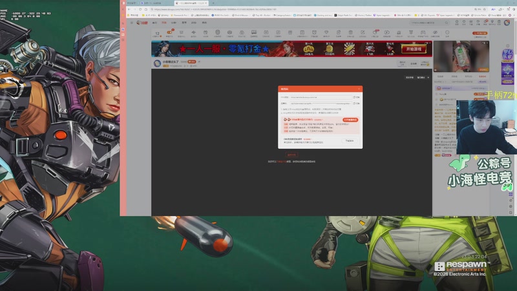Click the pulse waveform toolbar icon
Viewport: 517px width, 291px height.
[x=193, y=33]
